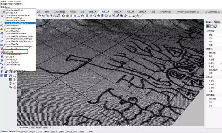Toggle the 顶点 object snap checkbox
Viewport: 222px width, 133px height.
coord(72,132)
